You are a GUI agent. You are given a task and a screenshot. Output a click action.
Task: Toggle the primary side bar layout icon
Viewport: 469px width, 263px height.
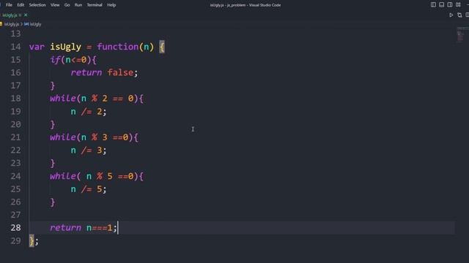pyautogui.click(x=433, y=5)
